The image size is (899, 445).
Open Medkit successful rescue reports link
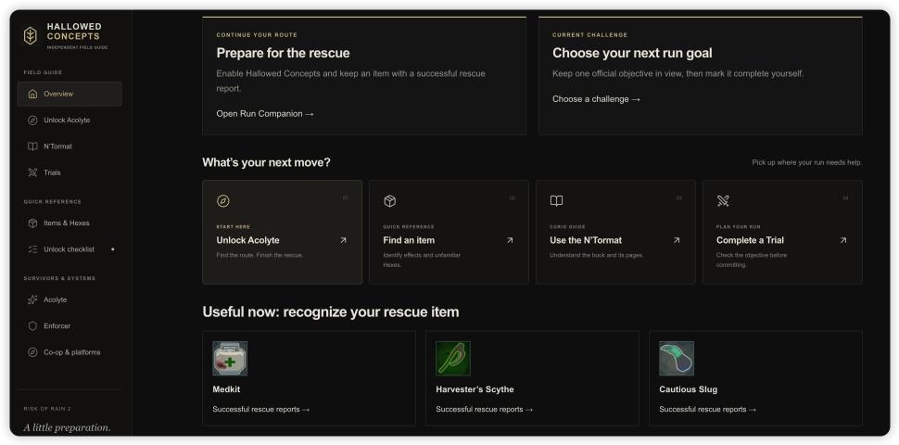coord(260,410)
